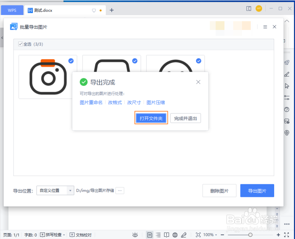Enter full screen with the expand icon

coord(287,235)
